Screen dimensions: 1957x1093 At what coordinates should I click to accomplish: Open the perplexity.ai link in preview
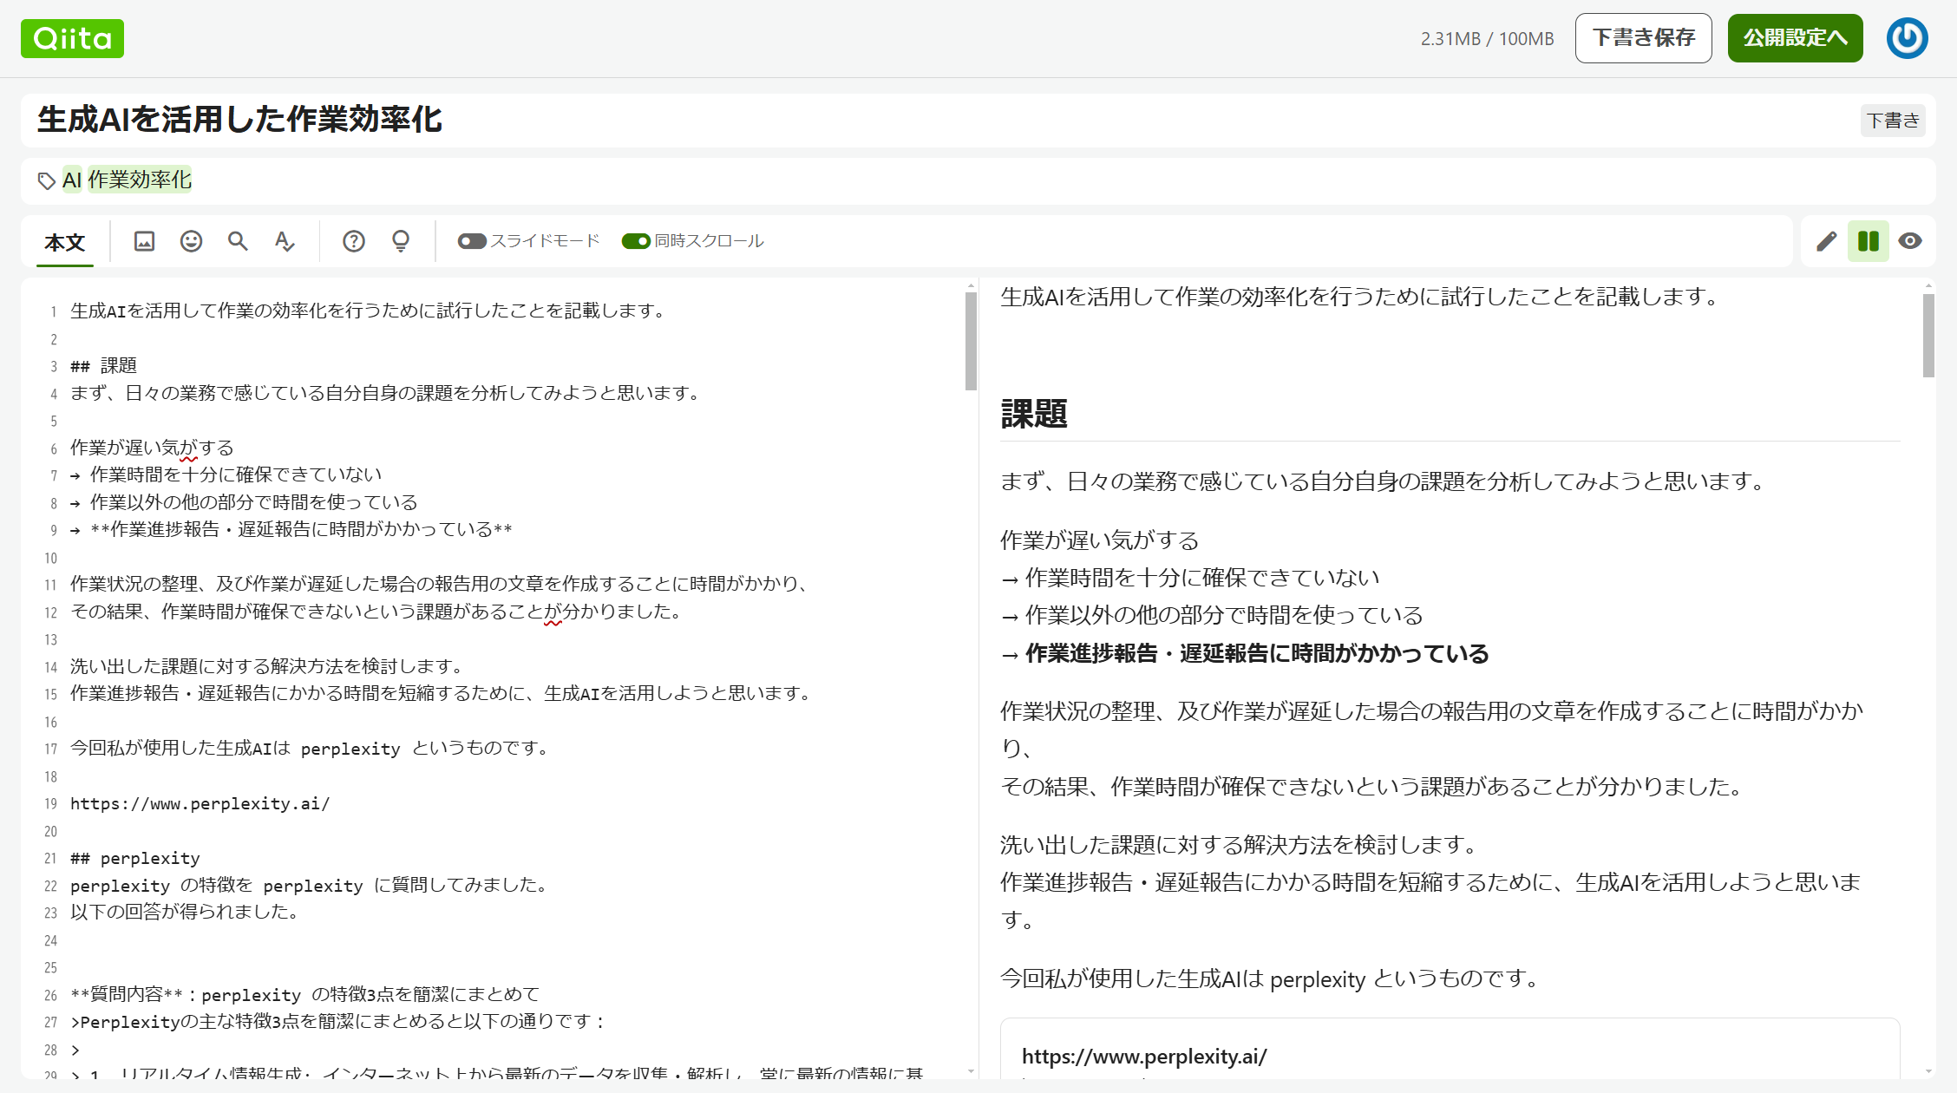1145,1057
